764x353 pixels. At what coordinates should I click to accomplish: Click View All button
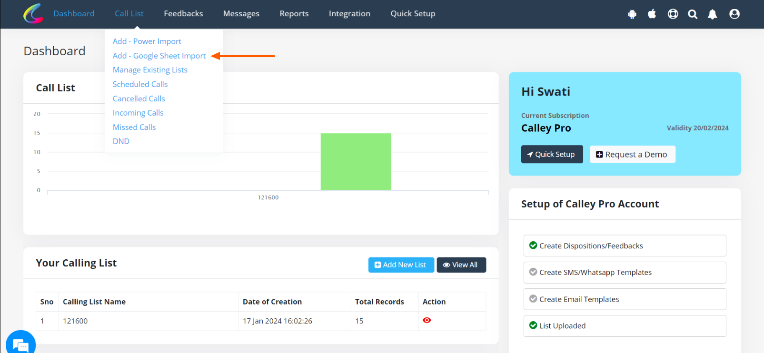pos(461,265)
